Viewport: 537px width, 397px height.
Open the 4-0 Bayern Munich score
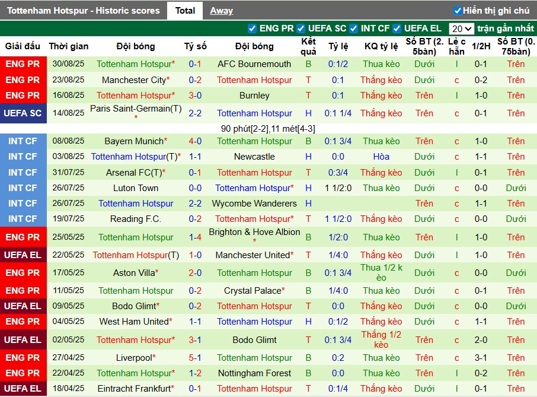point(195,141)
